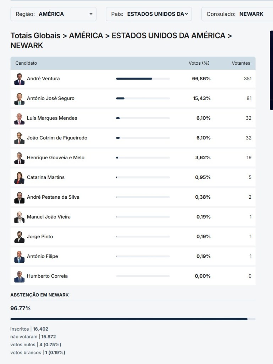273x364 pixels.
Task: Click the Votos (%) column header
Action: [x=199, y=63]
